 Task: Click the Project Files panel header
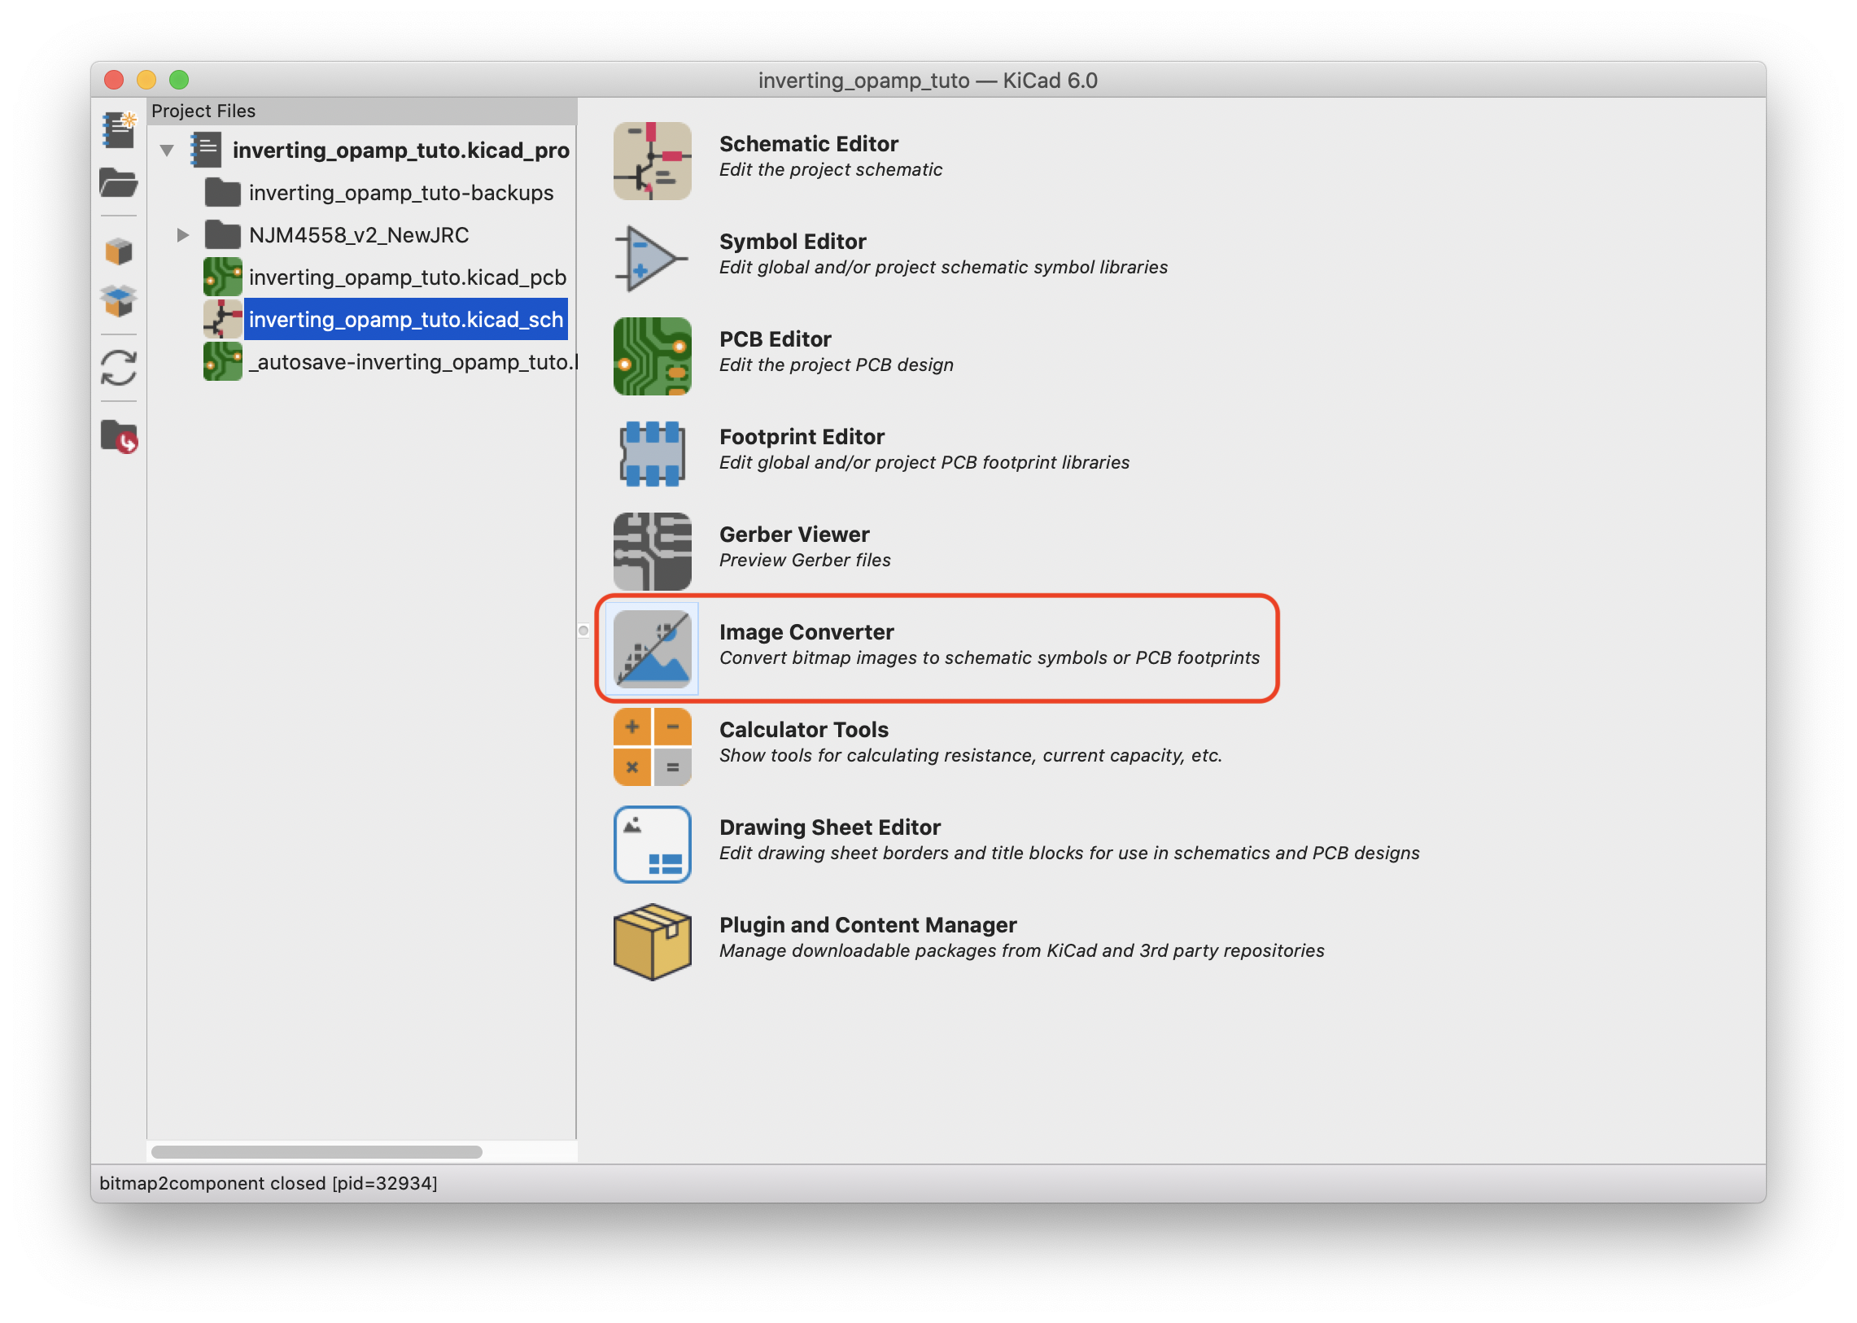click(363, 111)
